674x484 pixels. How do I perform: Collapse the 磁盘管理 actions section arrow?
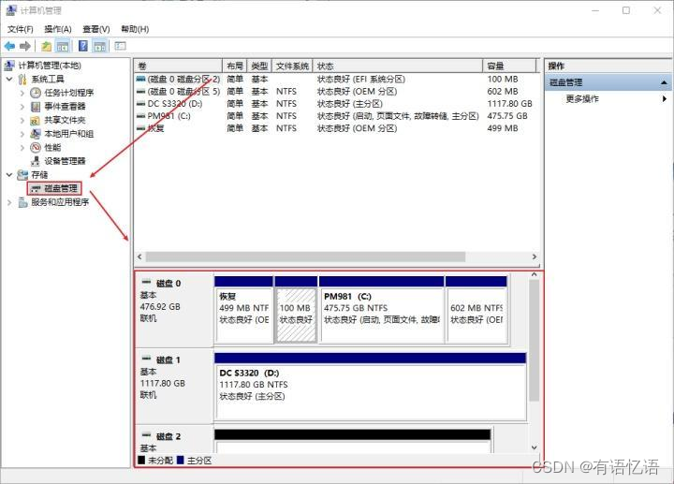(x=664, y=82)
